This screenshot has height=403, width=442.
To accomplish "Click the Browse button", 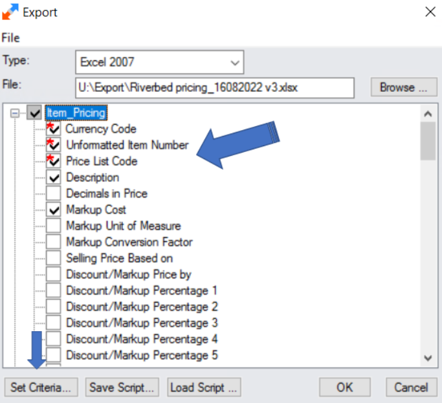I will click(399, 87).
